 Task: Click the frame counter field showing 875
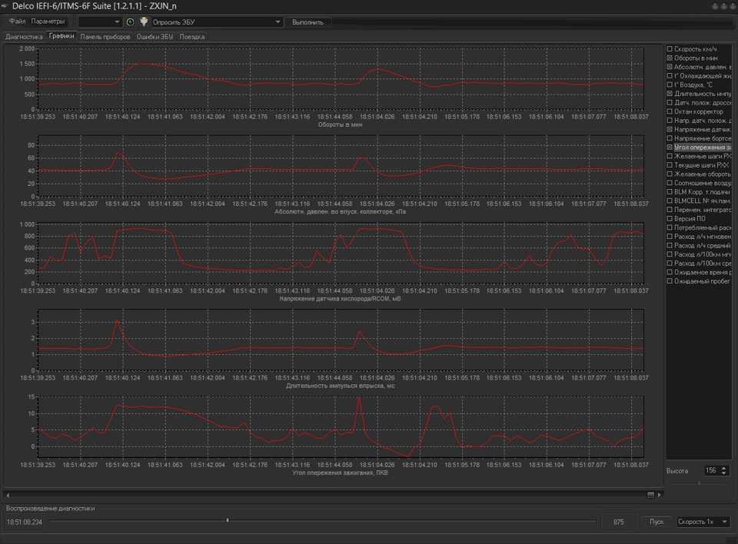(618, 522)
